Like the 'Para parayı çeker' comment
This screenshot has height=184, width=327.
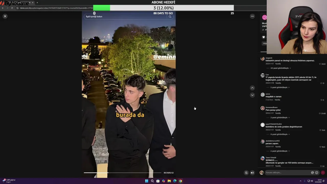point(320,113)
